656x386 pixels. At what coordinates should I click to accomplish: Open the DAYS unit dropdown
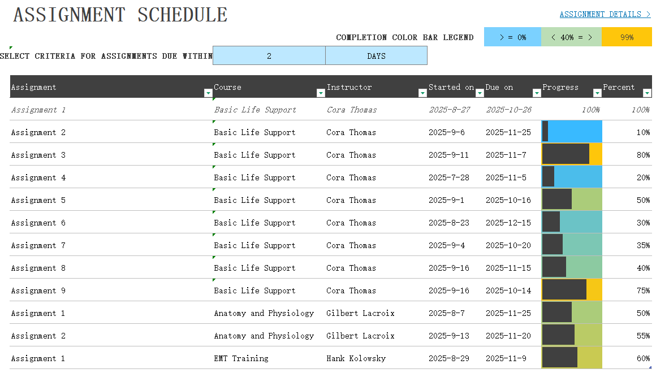click(376, 55)
